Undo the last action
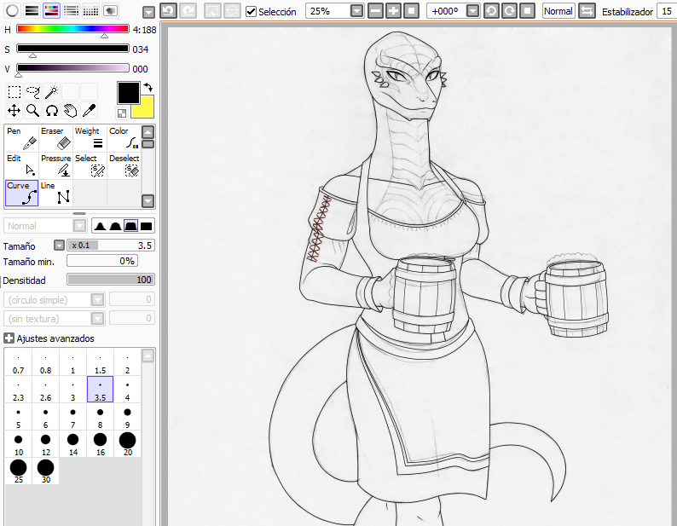Image resolution: width=677 pixels, height=526 pixels. tap(168, 11)
